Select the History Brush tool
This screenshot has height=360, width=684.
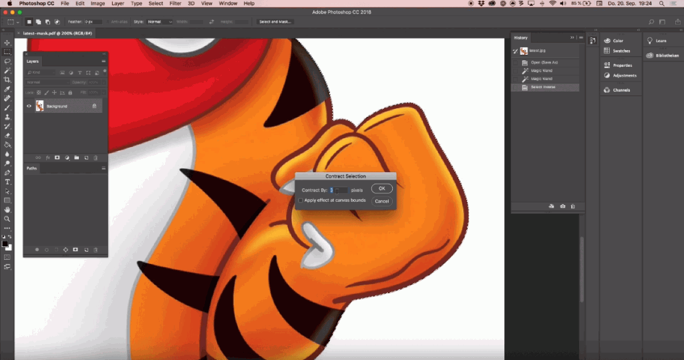click(x=7, y=126)
